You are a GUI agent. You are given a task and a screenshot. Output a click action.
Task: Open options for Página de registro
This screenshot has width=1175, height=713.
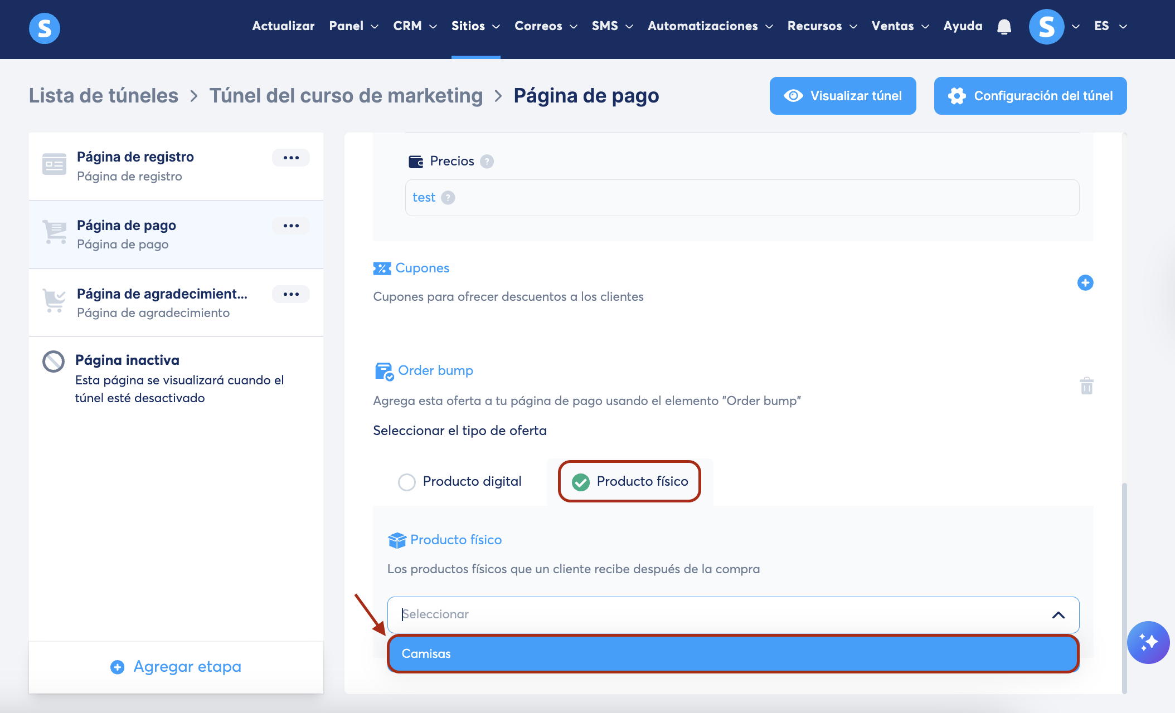click(290, 158)
